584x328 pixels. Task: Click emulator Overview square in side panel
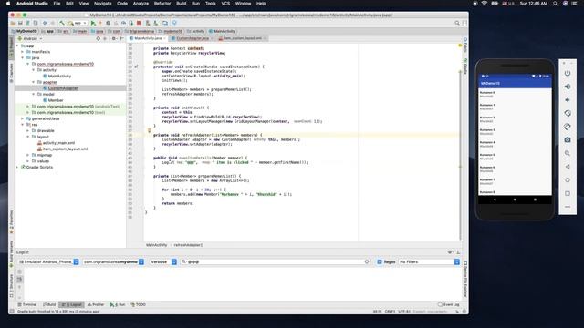point(568,193)
